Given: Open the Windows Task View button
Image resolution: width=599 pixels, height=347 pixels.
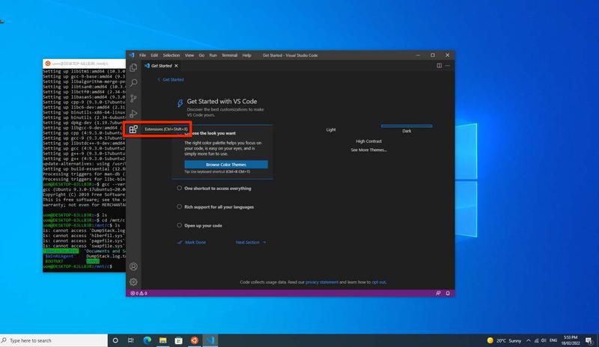Looking at the screenshot, I should tap(130, 340).
